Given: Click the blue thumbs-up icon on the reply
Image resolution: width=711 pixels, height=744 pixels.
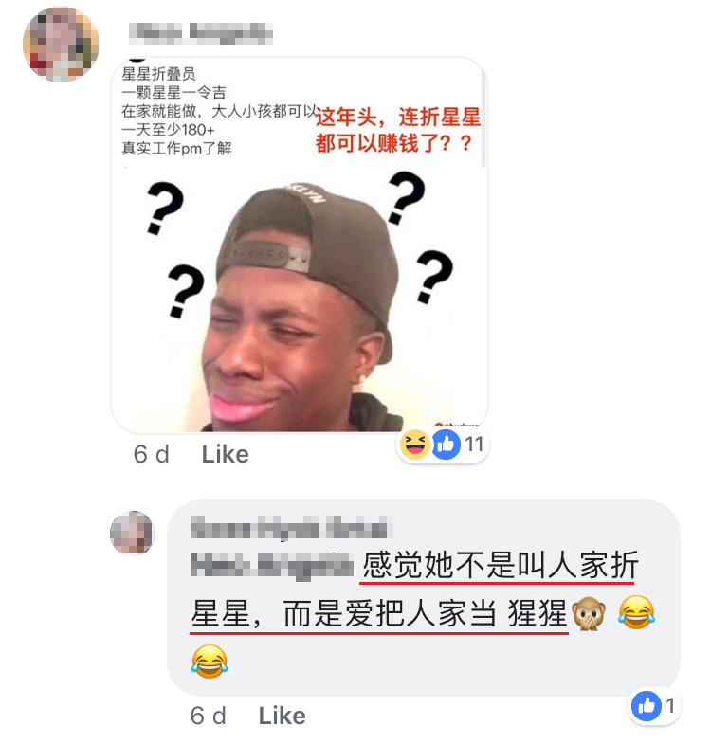Looking at the screenshot, I should 647,706.
